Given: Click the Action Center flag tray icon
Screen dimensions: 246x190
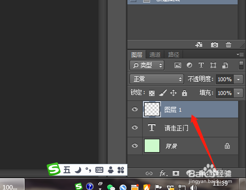Looking at the screenshot, I should 158,188.
